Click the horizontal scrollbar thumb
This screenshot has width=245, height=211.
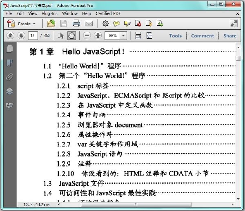click(136, 204)
